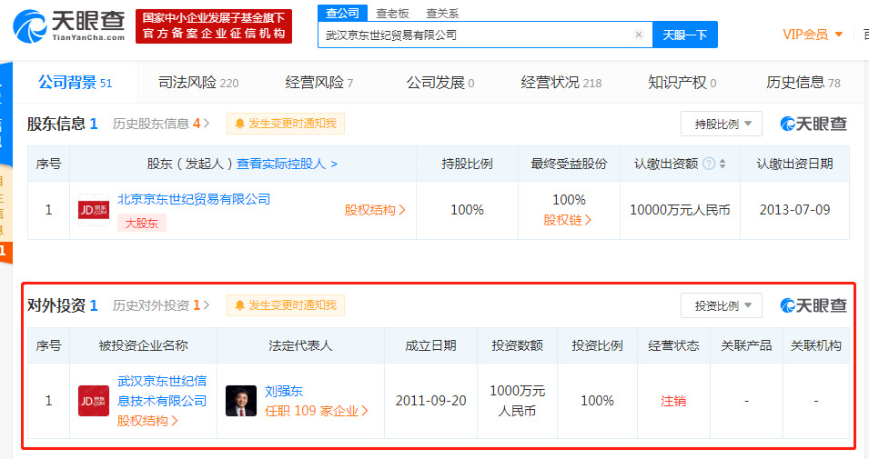
Task: Select the 查老板 search tab
Action: click(392, 13)
